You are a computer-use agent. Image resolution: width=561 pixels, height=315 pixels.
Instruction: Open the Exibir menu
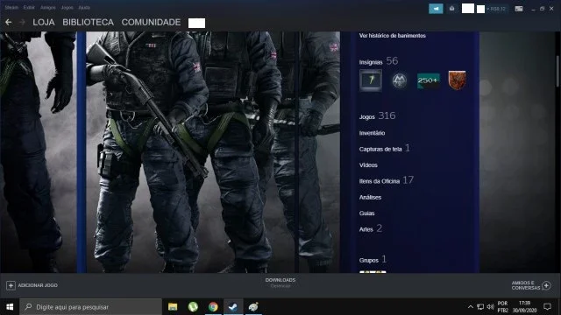(x=29, y=7)
